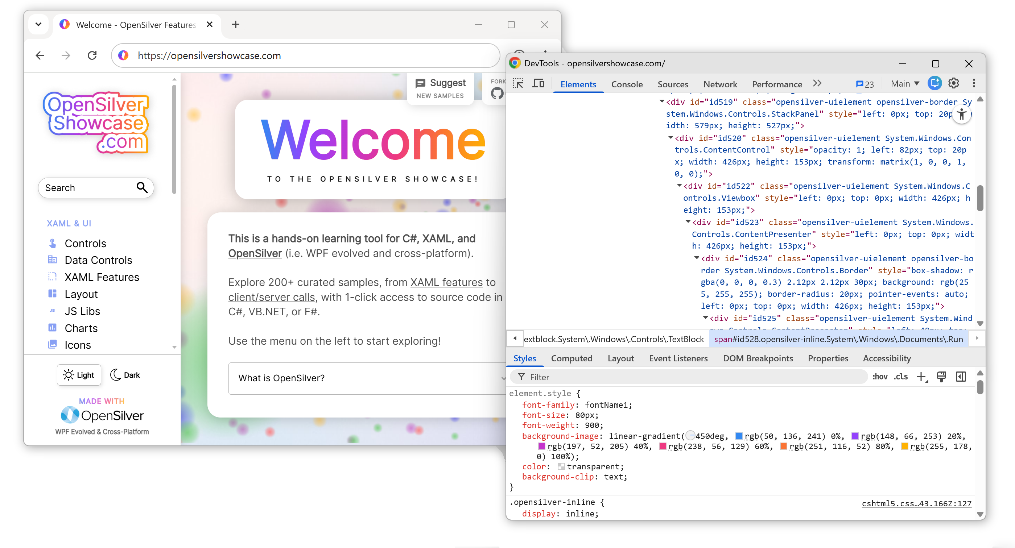Viewport: 1015px width, 548px height.
Task: Click the JS Libs icon in the sidebar
Action: point(53,311)
